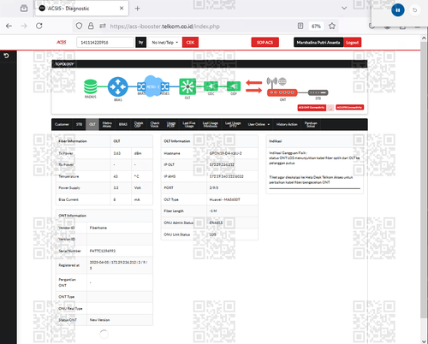
Task: Open the Firefox View icon
Action: (x=24, y=9)
